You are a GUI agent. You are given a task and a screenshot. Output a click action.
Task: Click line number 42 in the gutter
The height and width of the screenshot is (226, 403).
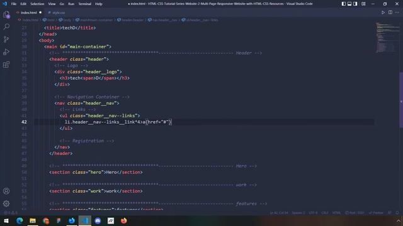click(x=24, y=122)
